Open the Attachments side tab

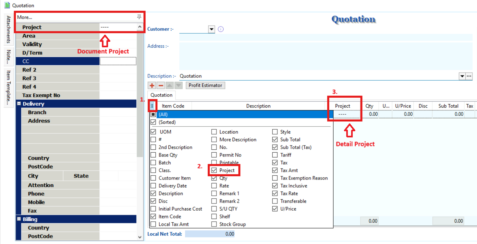9,29
